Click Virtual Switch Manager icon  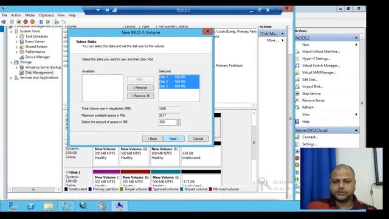point(297,66)
